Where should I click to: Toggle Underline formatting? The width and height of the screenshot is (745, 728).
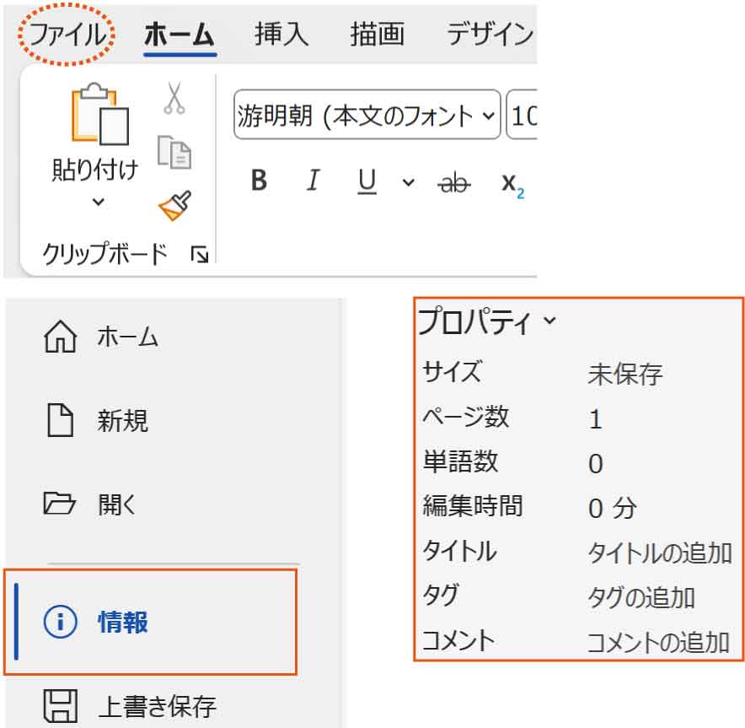click(x=367, y=181)
